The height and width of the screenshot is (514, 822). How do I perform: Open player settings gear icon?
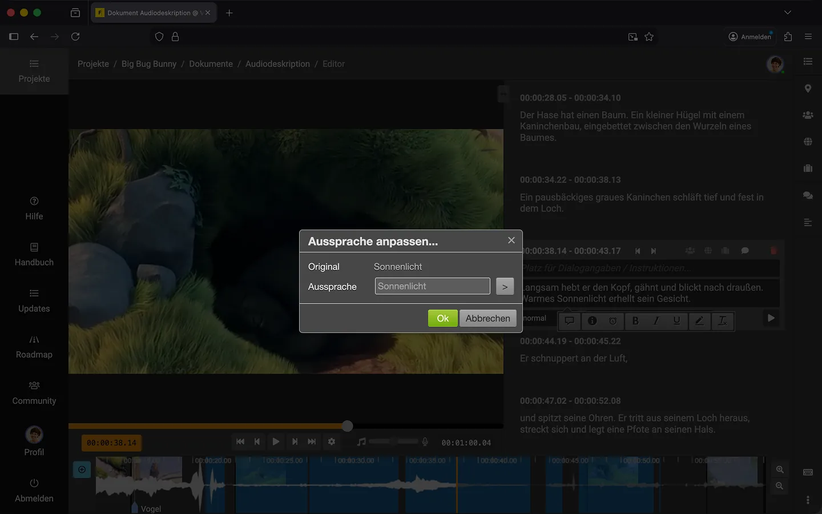click(x=331, y=441)
